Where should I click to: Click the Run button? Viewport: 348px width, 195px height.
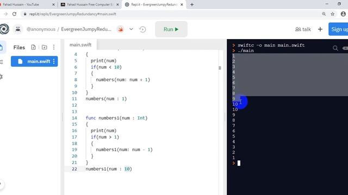click(x=171, y=29)
